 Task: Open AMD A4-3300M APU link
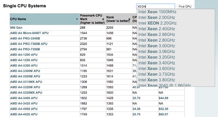(25, 71)
